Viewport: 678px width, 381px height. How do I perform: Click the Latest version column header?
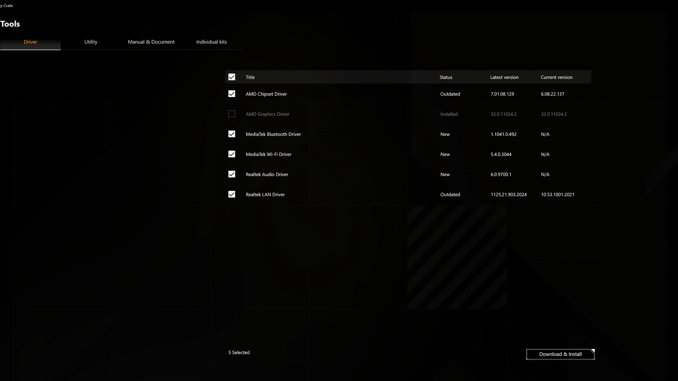coord(504,77)
